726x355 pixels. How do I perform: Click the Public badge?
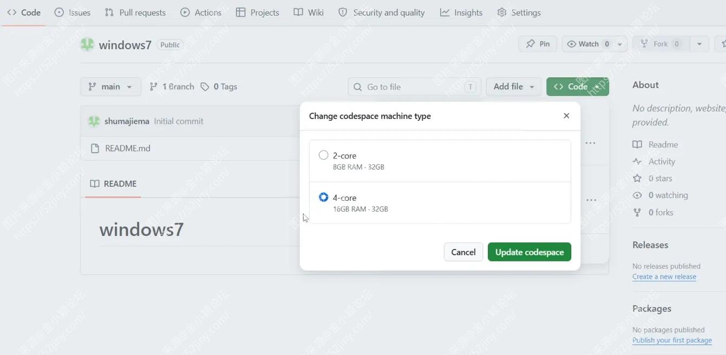coord(170,45)
